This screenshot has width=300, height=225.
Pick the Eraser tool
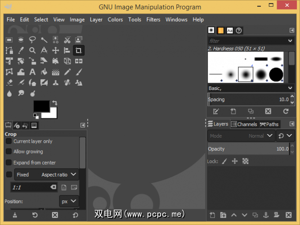click(9, 83)
